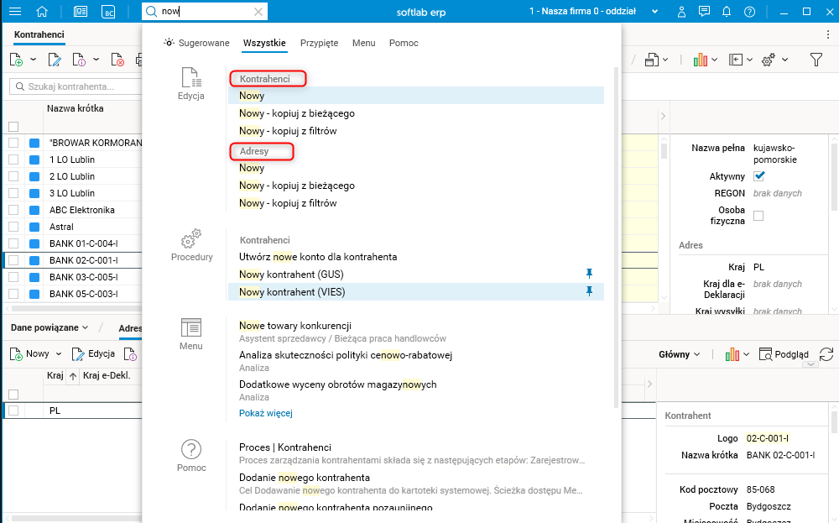Clear the search box with X
This screenshot has height=523, width=839.
click(x=258, y=11)
